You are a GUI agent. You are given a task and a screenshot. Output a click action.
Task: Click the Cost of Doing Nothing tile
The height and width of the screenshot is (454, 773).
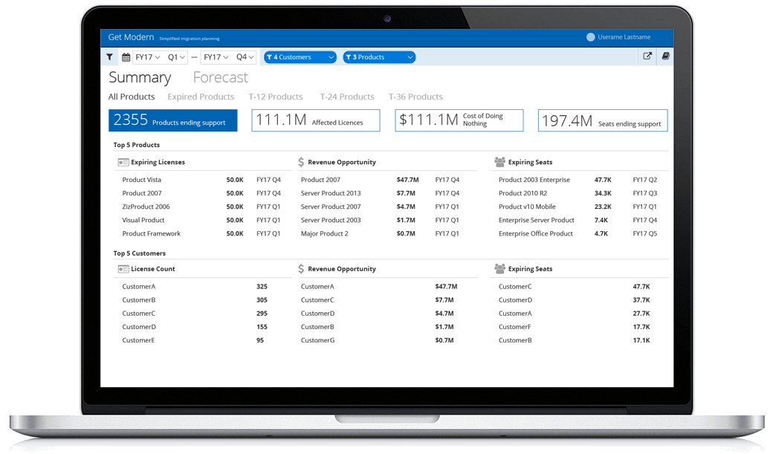459,120
